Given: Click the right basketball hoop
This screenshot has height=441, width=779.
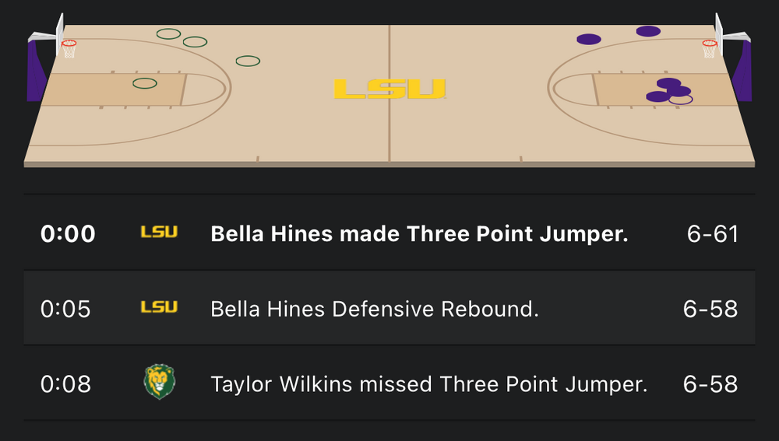Looking at the screenshot, I should click(x=709, y=46).
